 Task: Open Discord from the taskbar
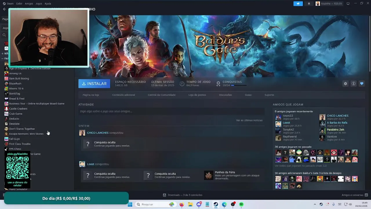click(x=199, y=204)
